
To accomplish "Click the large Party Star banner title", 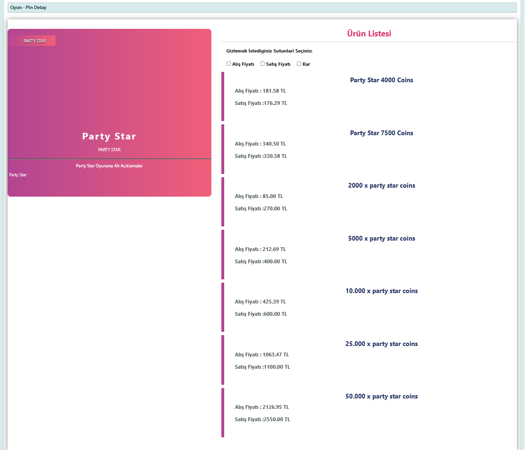I will point(109,137).
